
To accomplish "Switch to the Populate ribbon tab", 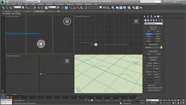I will (51, 11).
